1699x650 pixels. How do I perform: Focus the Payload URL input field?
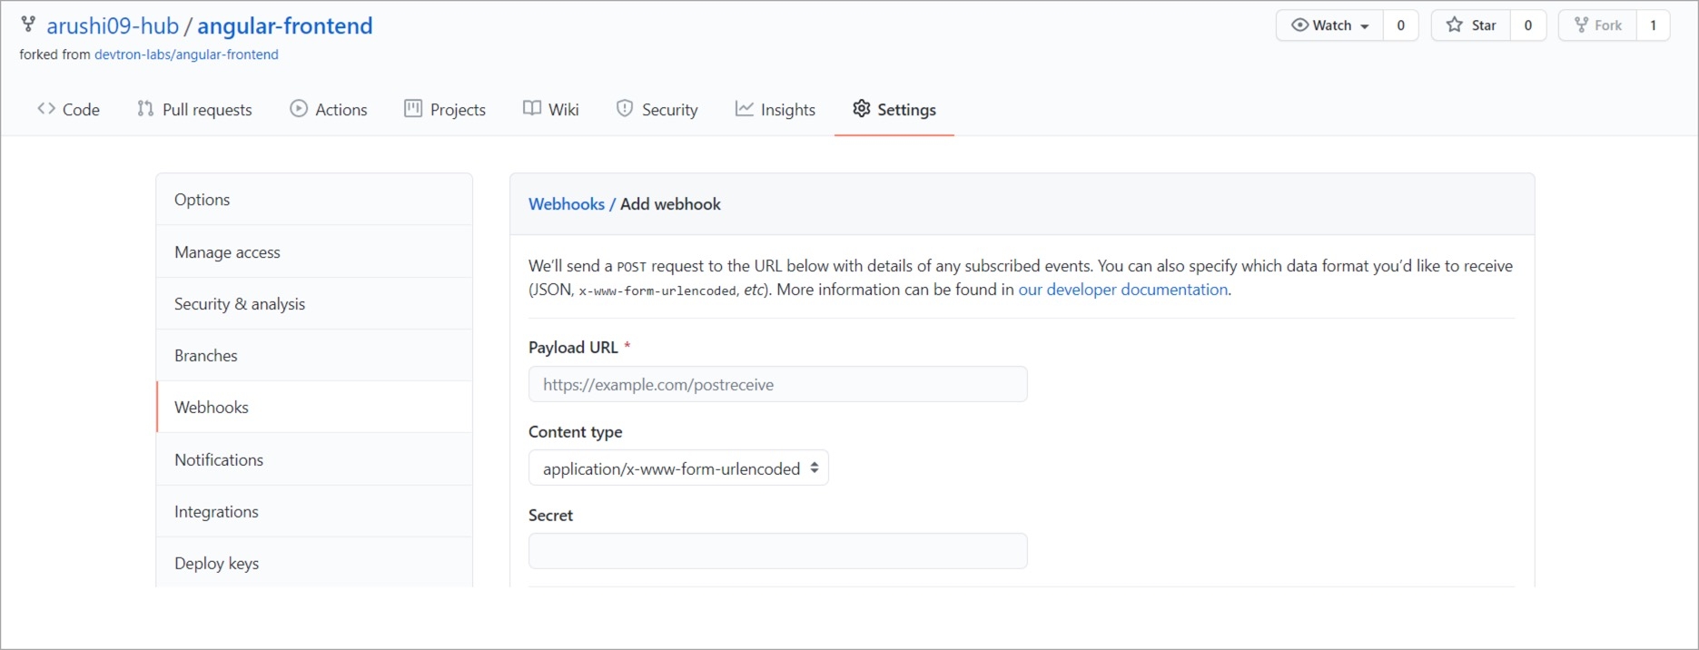[778, 384]
